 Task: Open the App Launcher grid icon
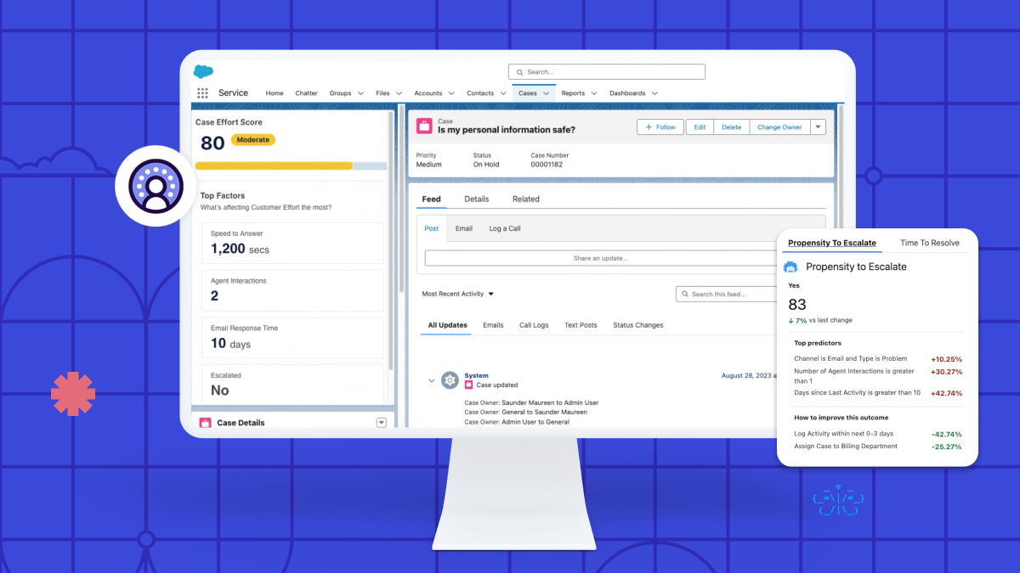click(x=202, y=93)
